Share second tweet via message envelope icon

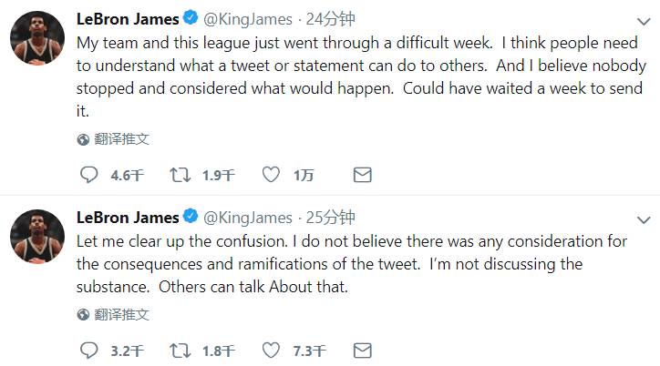point(362,350)
